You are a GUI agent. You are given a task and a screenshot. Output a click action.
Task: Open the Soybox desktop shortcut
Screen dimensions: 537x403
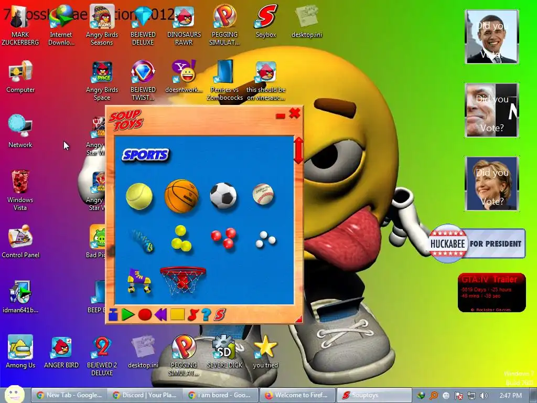click(266, 22)
